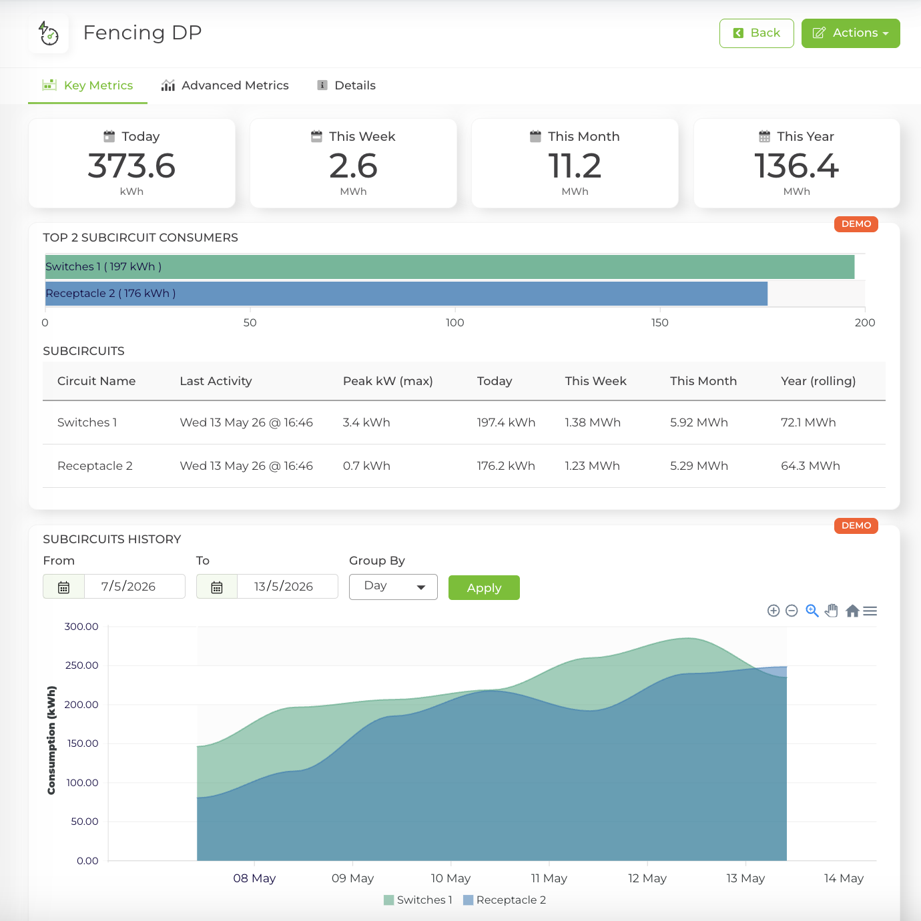The image size is (921, 921).
Task: Click the Back button
Action: pyautogui.click(x=757, y=33)
